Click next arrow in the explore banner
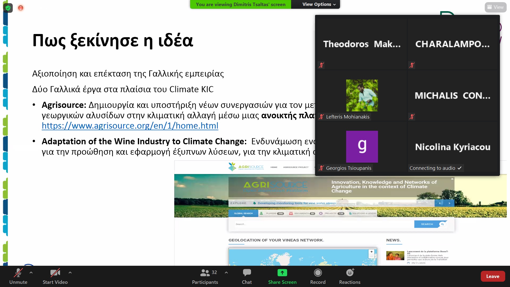Screen dimensions: 510x287 coord(449,203)
